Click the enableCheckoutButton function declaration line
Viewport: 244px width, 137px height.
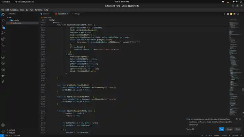click(75, 85)
